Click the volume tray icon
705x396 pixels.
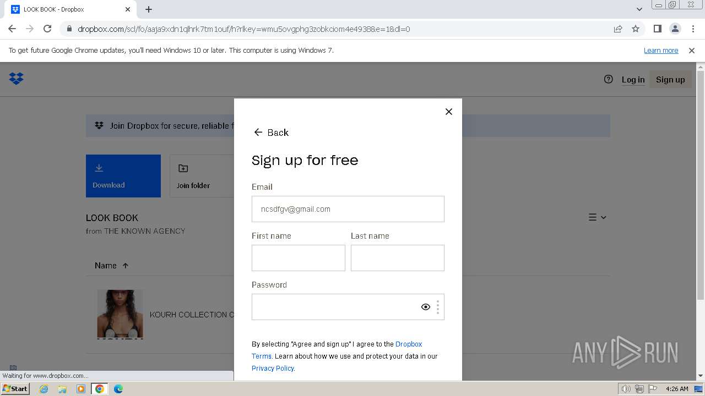(626, 389)
